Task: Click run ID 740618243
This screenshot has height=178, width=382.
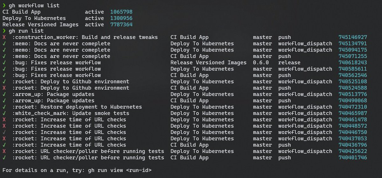Action: point(353,63)
